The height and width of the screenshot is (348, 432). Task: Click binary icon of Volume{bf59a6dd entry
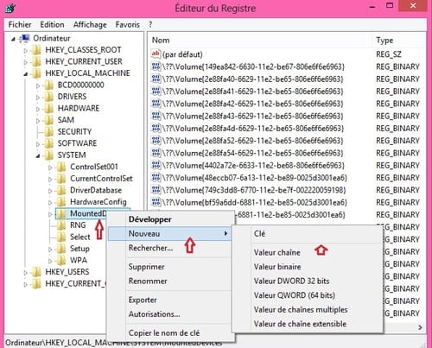tap(156, 202)
